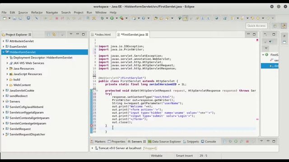289x162 pixels.
Task: Open dropdown arrow next to Run button
Action: (117, 18)
